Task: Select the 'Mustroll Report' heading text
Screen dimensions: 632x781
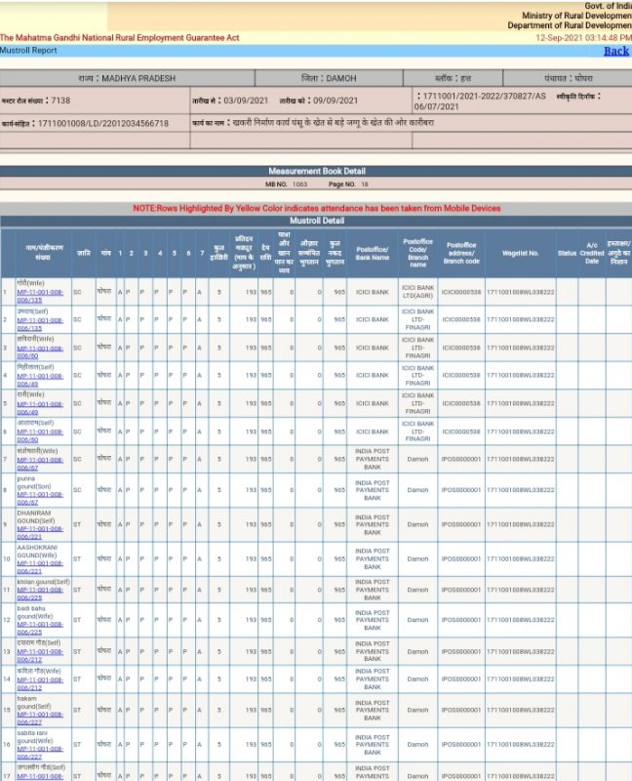Action: [28, 51]
